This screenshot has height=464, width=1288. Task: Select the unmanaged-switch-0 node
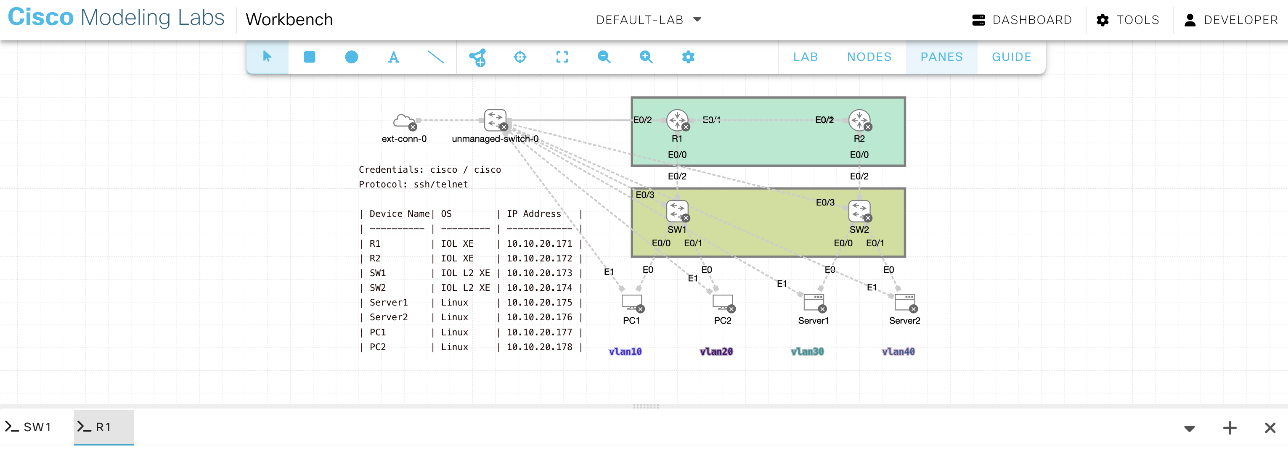click(496, 120)
